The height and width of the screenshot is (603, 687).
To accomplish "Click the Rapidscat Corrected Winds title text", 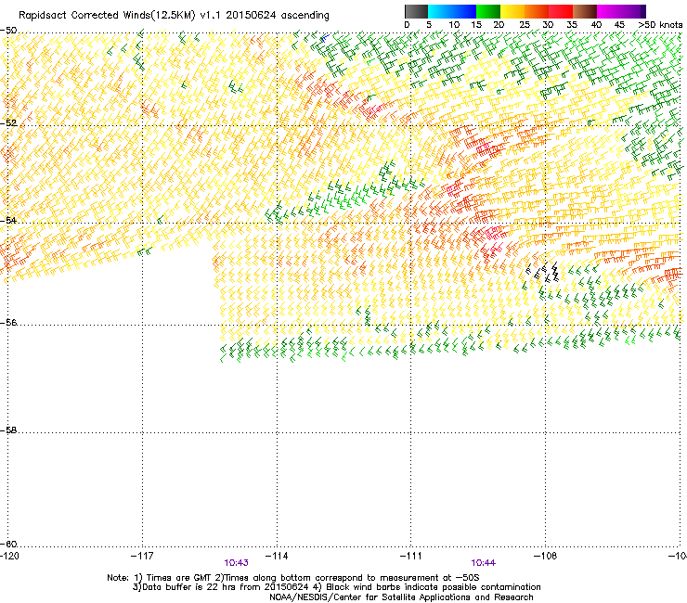I will [x=174, y=16].
